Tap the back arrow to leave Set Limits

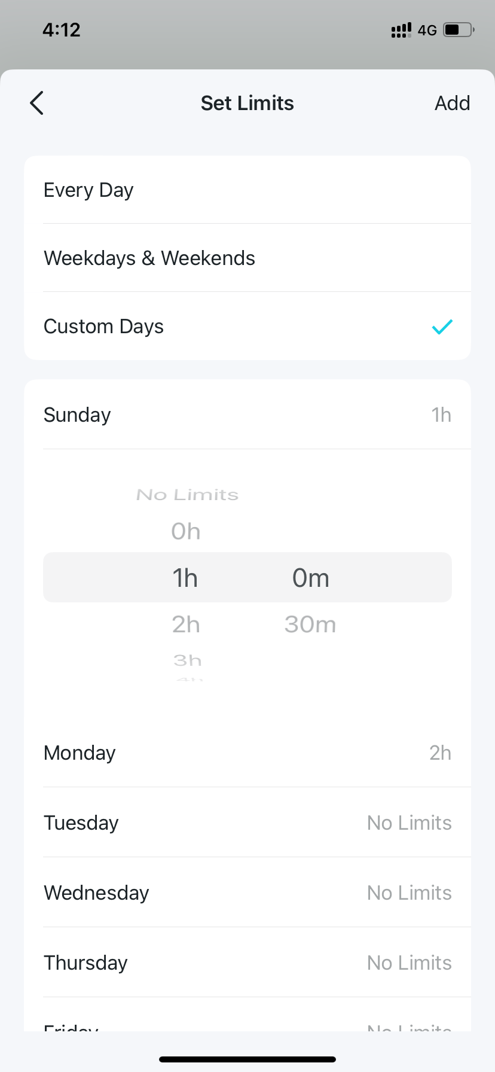point(36,102)
